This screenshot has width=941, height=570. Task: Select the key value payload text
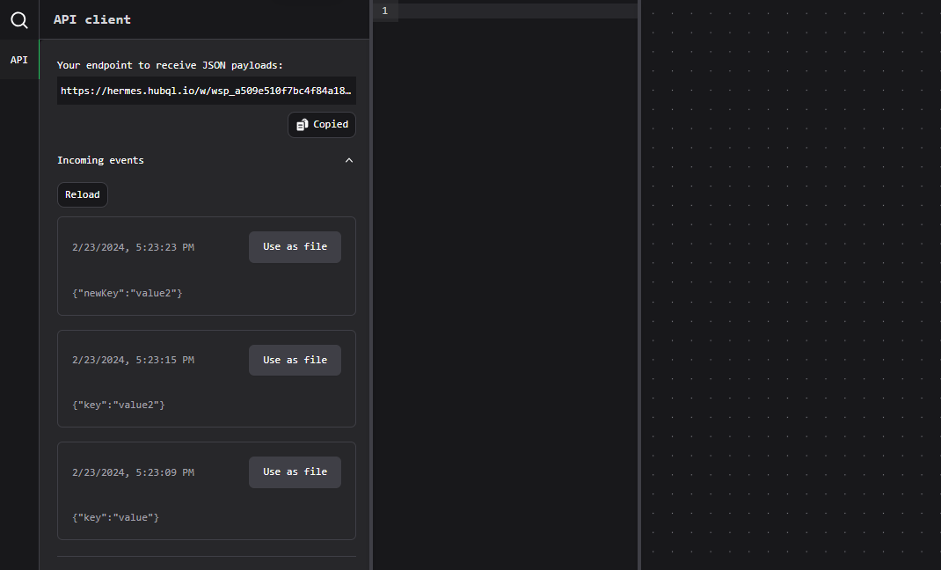click(115, 516)
